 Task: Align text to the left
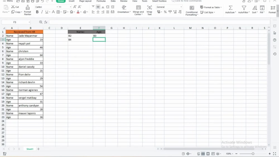(93, 12)
